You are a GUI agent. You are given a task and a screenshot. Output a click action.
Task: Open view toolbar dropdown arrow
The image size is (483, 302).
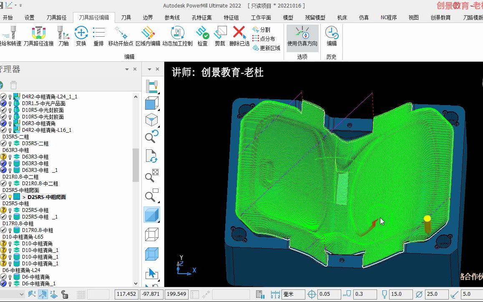click(x=149, y=69)
